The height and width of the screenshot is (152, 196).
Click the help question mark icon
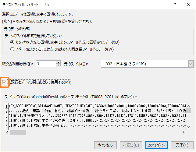pos(175,5)
